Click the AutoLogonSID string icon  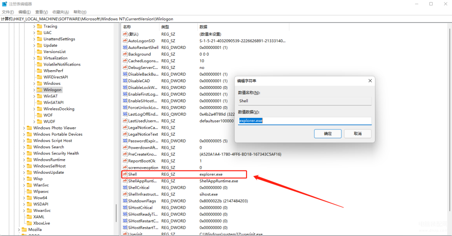tap(125, 41)
